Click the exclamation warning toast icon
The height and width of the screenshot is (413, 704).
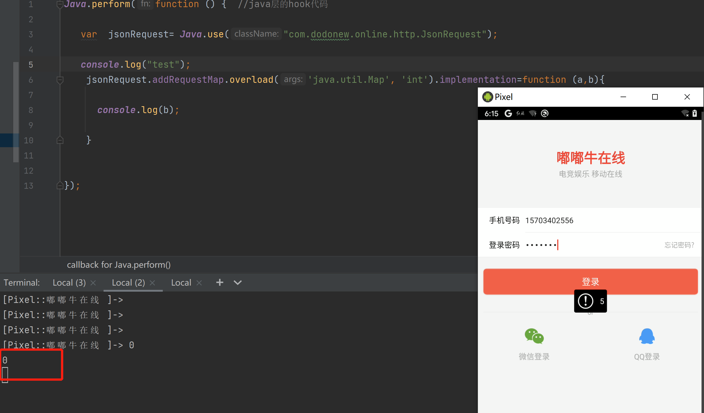[585, 301]
